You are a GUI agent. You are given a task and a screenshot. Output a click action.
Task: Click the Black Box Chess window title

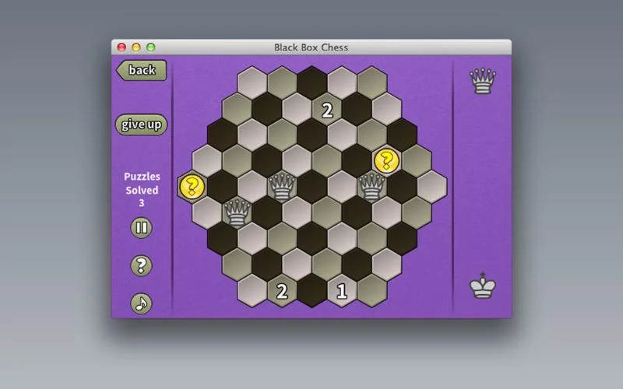[311, 47]
